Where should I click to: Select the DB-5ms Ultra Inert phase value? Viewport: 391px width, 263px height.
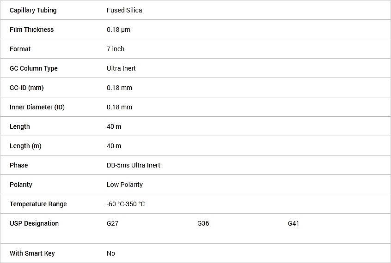[x=134, y=165]
